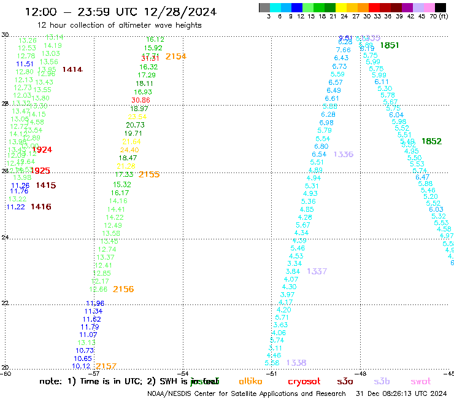Click the 24 latitude axis label

pyautogui.click(x=5, y=238)
